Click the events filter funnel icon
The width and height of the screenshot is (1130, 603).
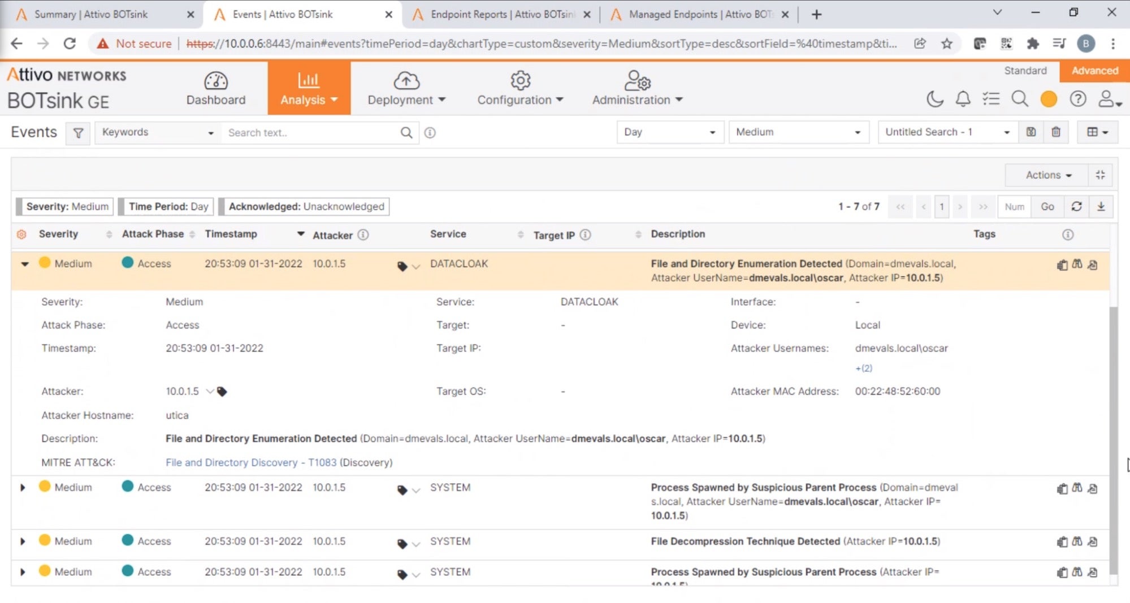coord(78,133)
